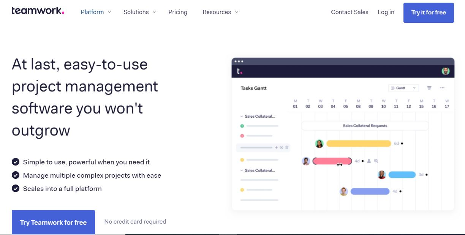Click the '3d' duration label
Viewport: 465px width, 235px height.
point(421,175)
